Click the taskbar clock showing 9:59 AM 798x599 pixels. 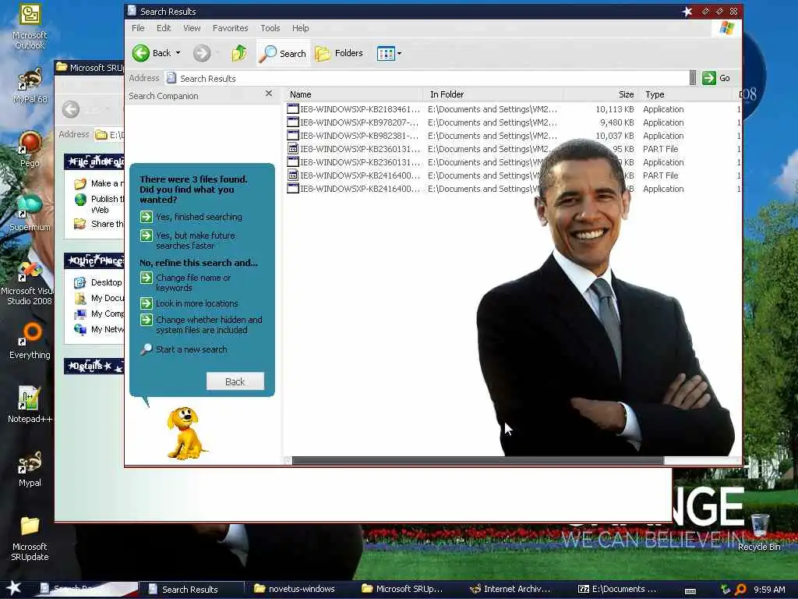pos(769,590)
